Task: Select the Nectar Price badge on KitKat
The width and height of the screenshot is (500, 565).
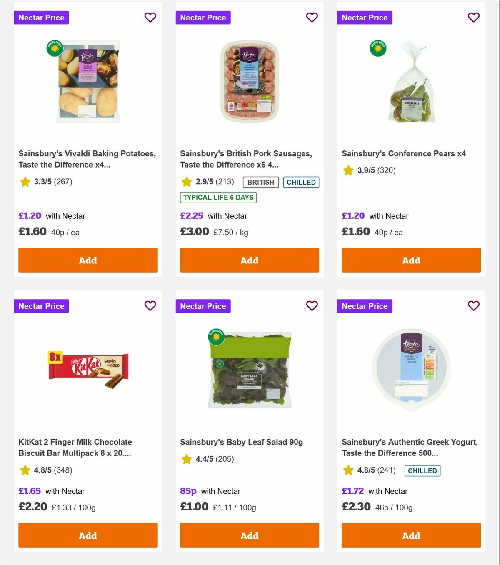Action: pyautogui.click(x=41, y=306)
